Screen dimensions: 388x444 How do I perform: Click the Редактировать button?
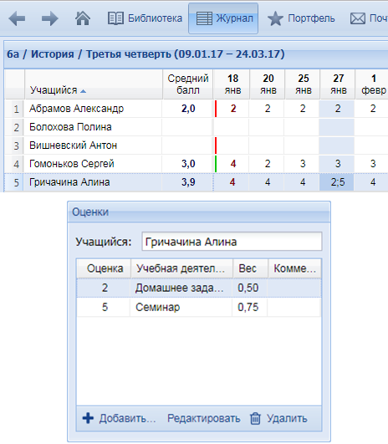204,418
